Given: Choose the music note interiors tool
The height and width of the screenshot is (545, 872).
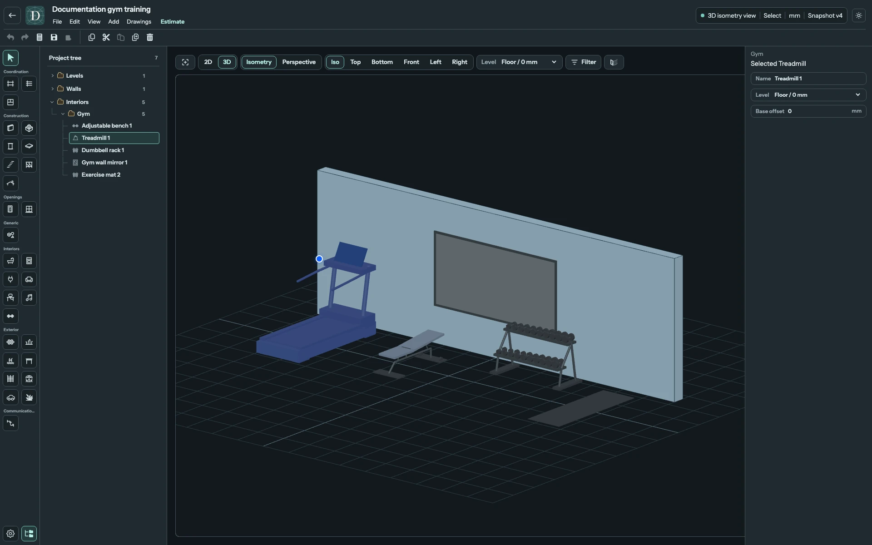Looking at the screenshot, I should [29, 298].
